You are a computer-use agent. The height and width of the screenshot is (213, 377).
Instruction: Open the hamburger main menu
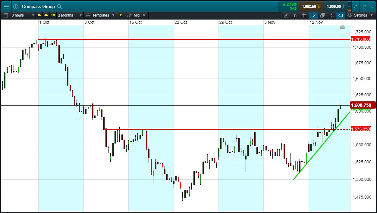click(6, 6)
